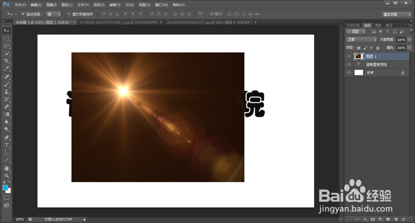
Task: Enable Show Transform Controls checkbox
Action: (x=69, y=14)
